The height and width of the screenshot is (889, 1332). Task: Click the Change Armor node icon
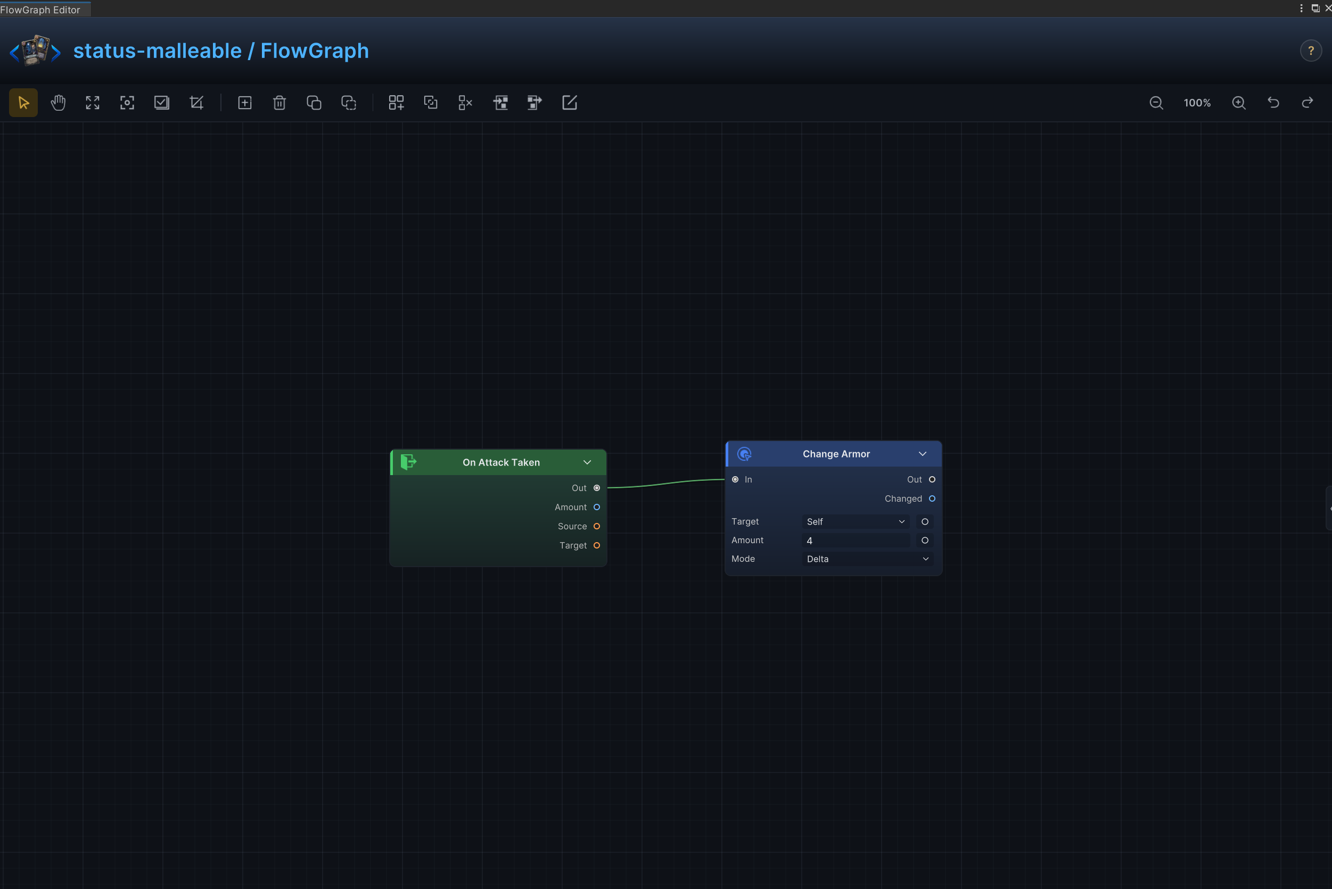coord(744,454)
